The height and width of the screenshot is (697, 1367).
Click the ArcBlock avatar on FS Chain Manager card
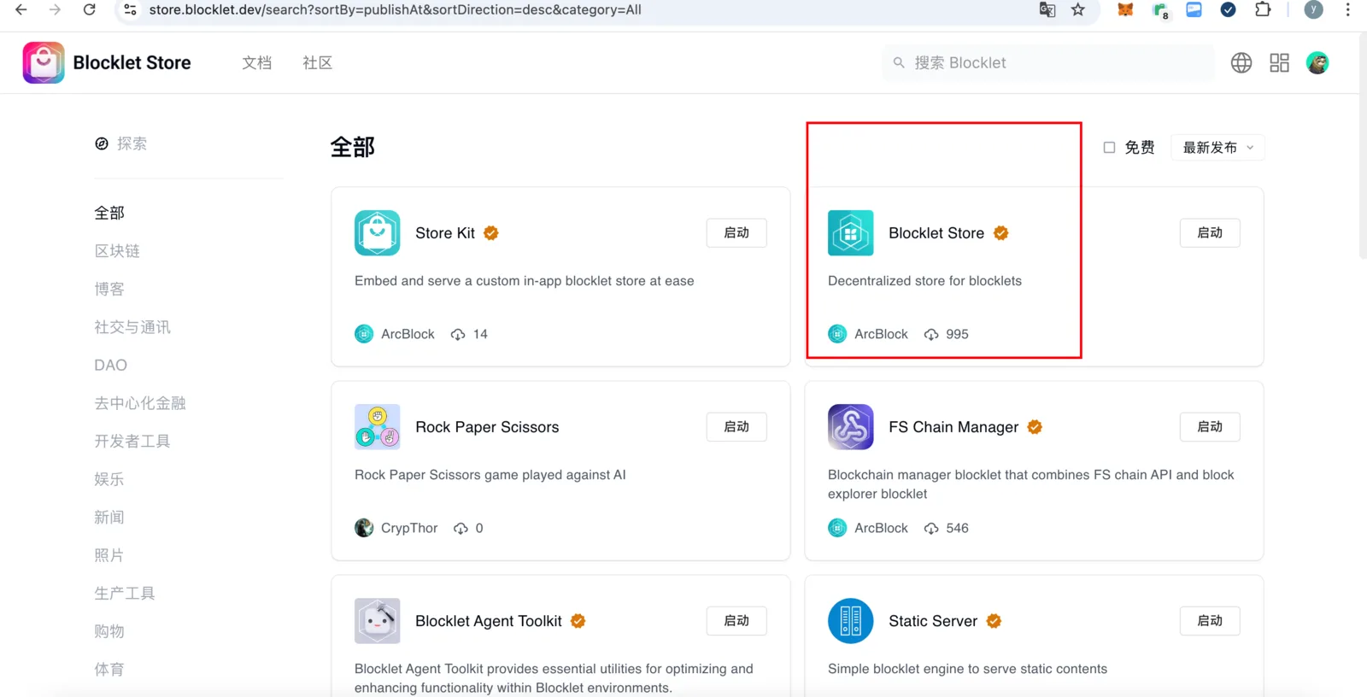[x=837, y=528]
